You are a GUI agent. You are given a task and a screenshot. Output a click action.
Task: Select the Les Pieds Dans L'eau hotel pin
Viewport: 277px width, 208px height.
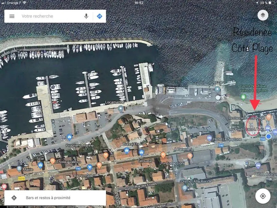pyautogui.click(x=268, y=128)
